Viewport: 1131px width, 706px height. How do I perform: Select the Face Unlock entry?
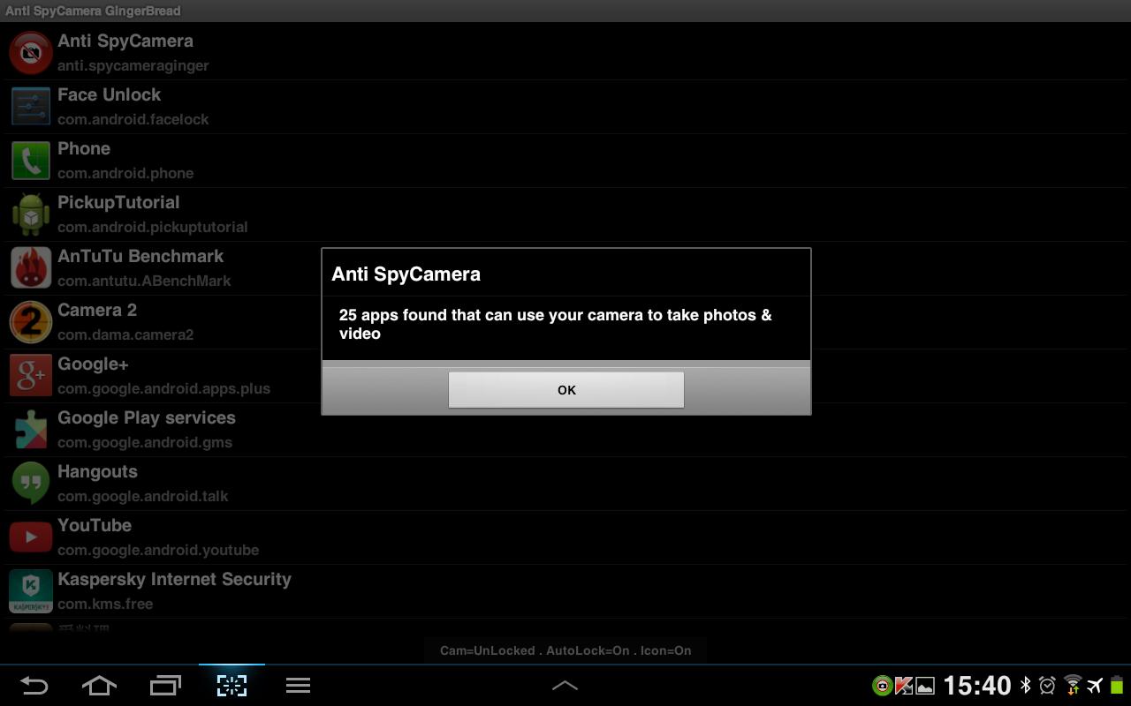(x=110, y=94)
